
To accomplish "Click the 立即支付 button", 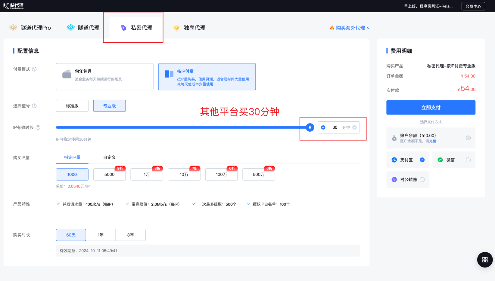I will pyautogui.click(x=431, y=107).
